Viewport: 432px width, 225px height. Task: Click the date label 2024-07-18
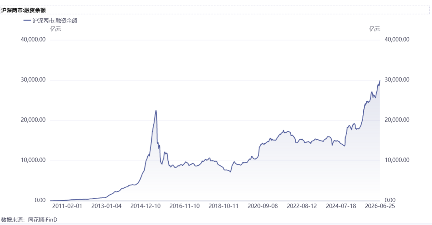[341, 206]
